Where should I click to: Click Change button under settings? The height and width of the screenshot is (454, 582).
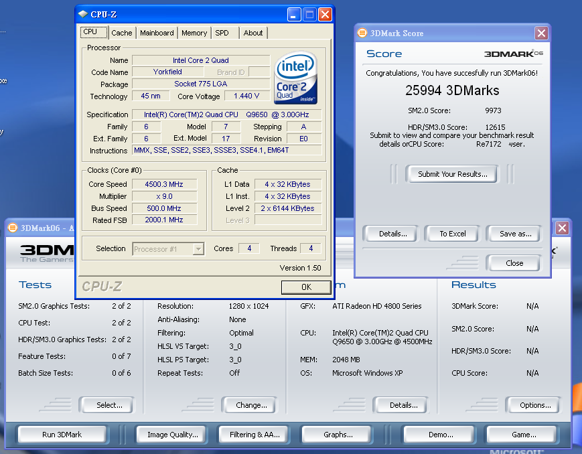point(251,405)
